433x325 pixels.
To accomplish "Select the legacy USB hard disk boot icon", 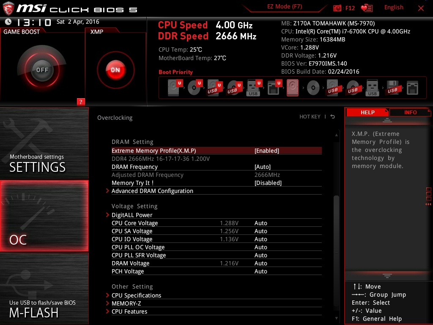I will (333, 88).
